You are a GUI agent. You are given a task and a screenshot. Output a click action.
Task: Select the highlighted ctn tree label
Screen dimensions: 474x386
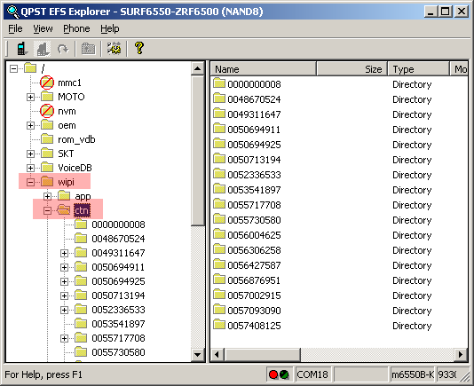(82, 210)
